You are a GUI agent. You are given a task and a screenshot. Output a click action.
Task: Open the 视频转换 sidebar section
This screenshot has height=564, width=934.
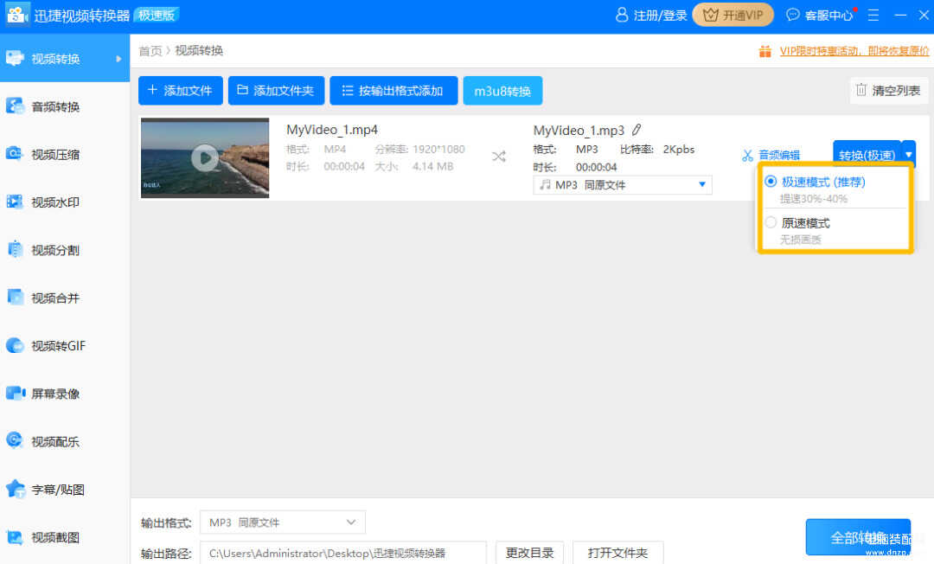point(64,58)
